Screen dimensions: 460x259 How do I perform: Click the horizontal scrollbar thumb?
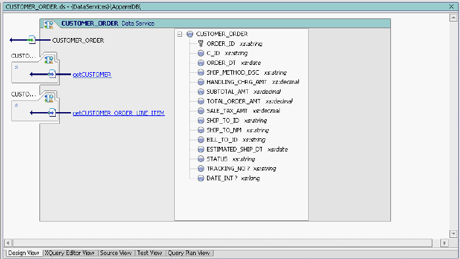pyautogui.click(x=222, y=243)
